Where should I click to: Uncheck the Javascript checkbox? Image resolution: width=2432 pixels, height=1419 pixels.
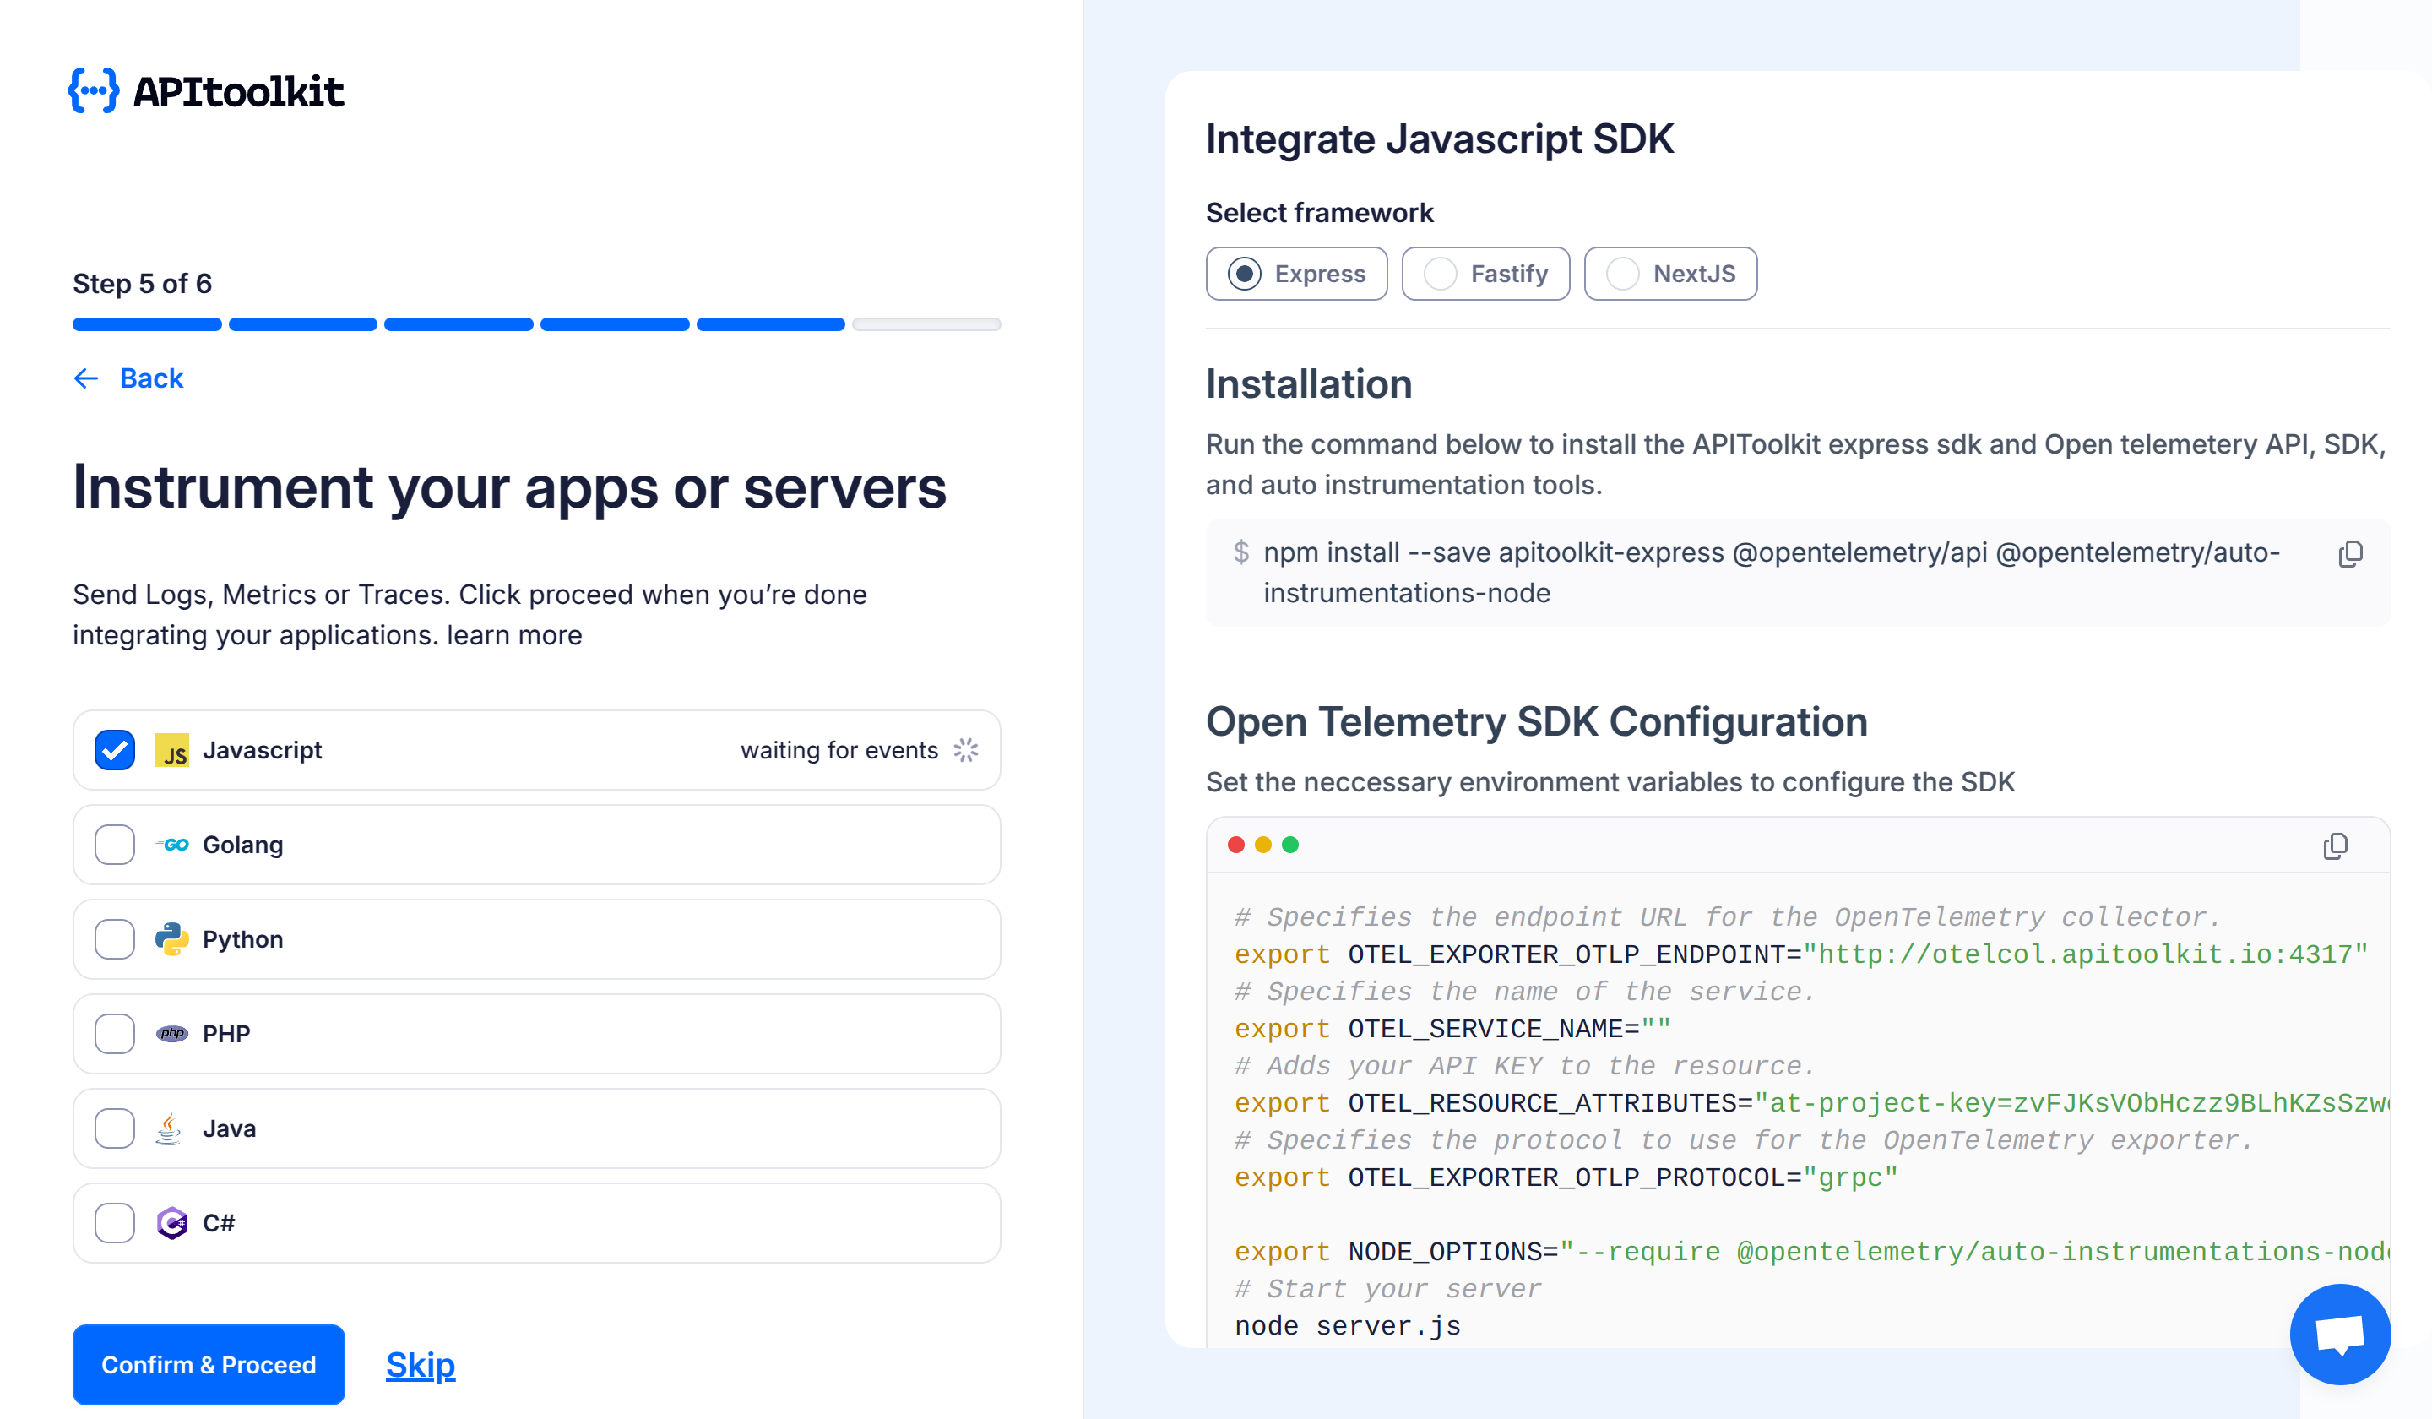pos(114,750)
